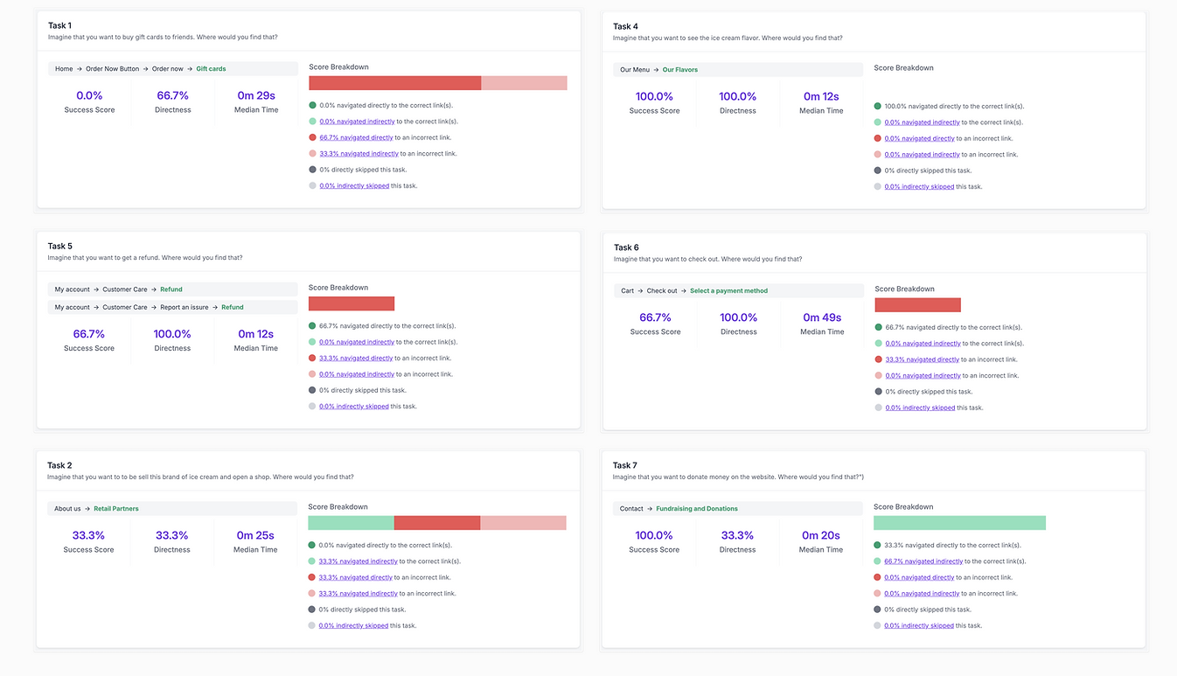Open Task 2's '33.3% navigated indirectly' to correct link
The height and width of the screenshot is (676, 1177).
358,561
